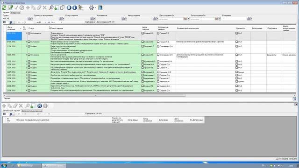Click the magnifier Search icon in lower toolbar
The width and height of the screenshot is (299, 168).
point(27,106)
